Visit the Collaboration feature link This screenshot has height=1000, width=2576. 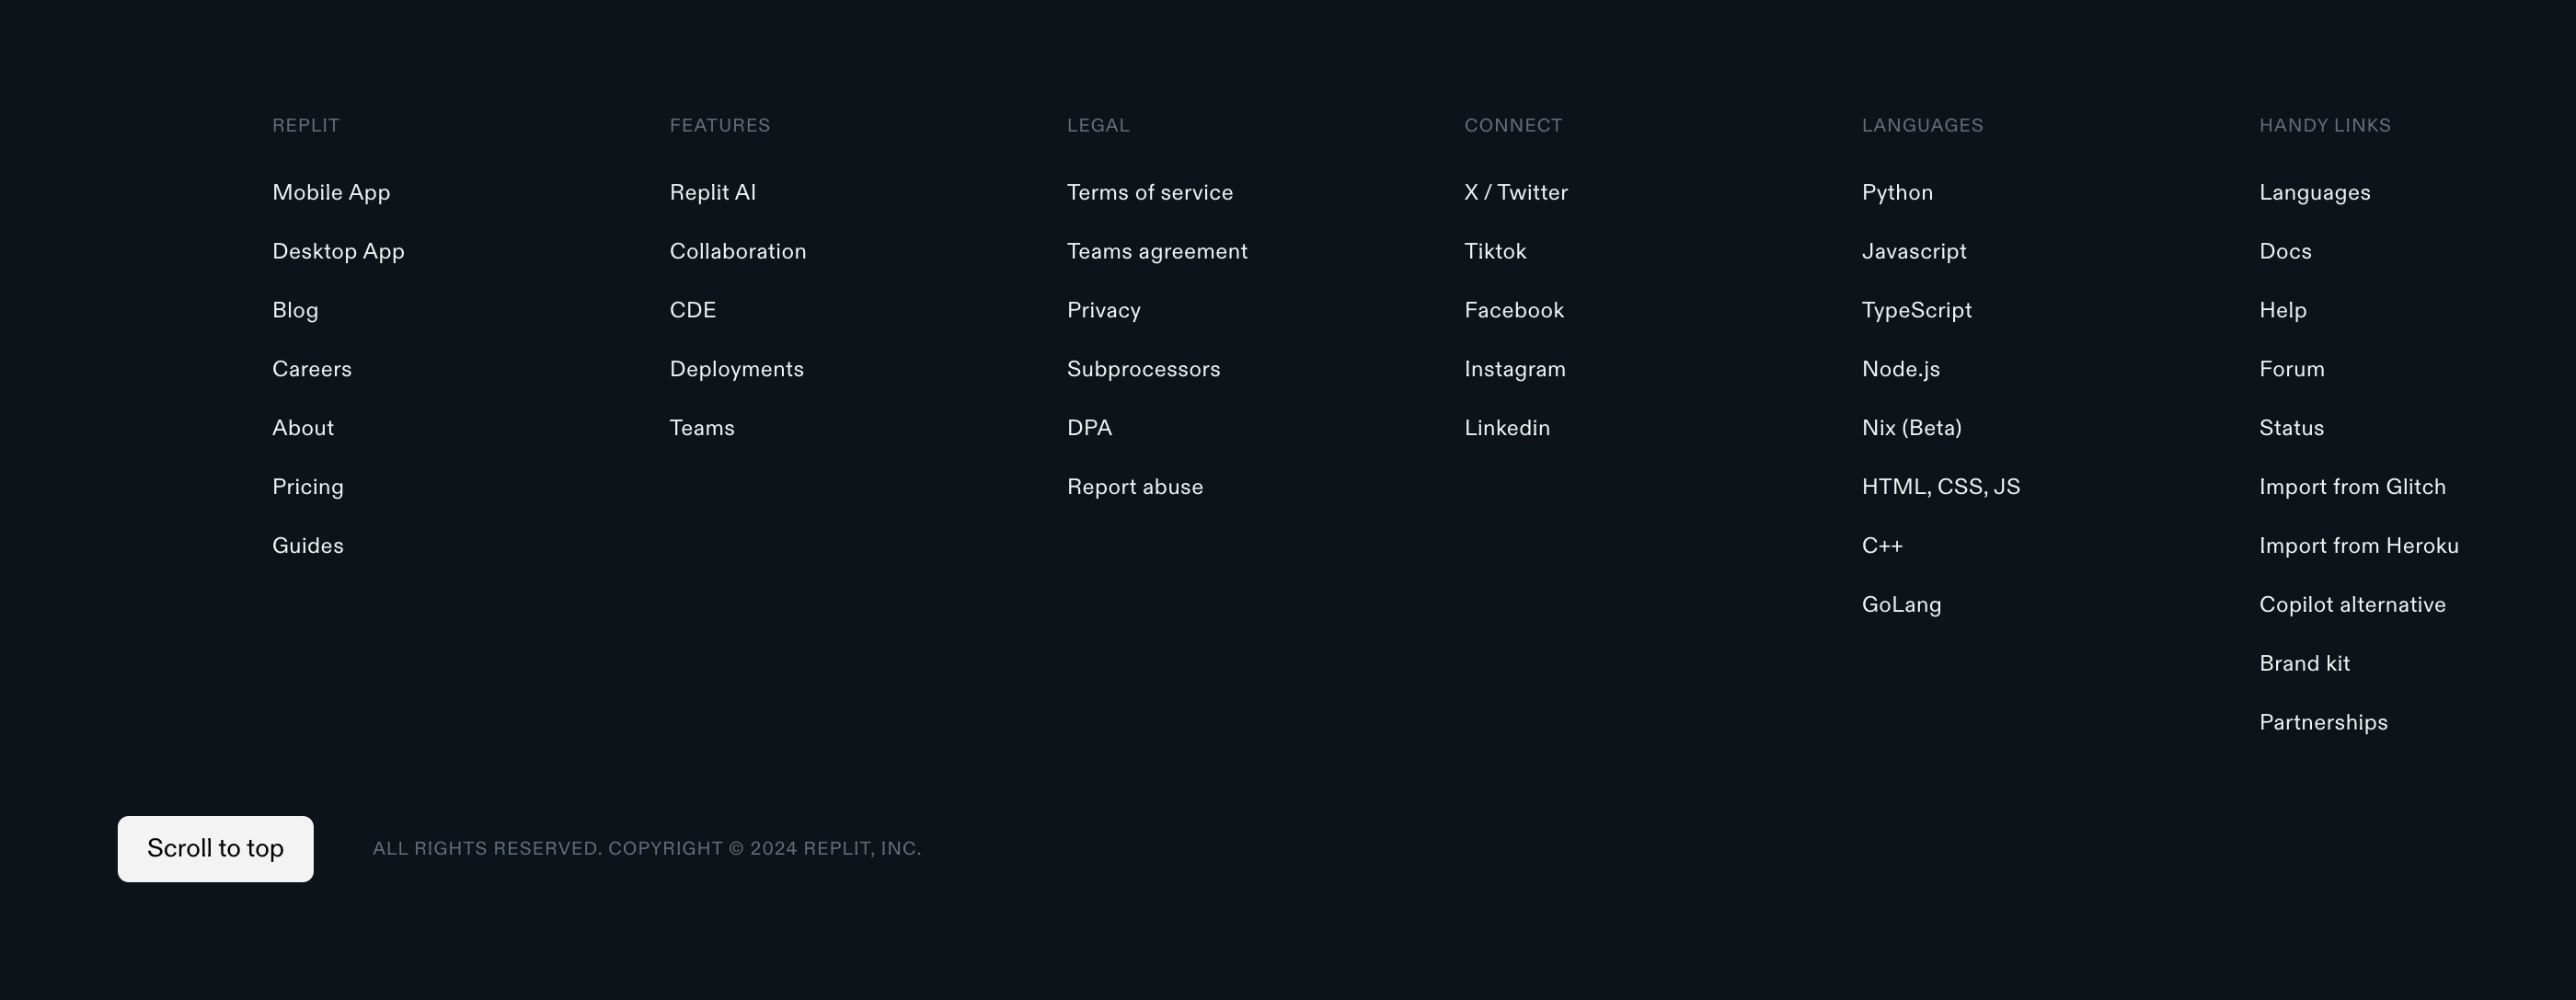[737, 251]
